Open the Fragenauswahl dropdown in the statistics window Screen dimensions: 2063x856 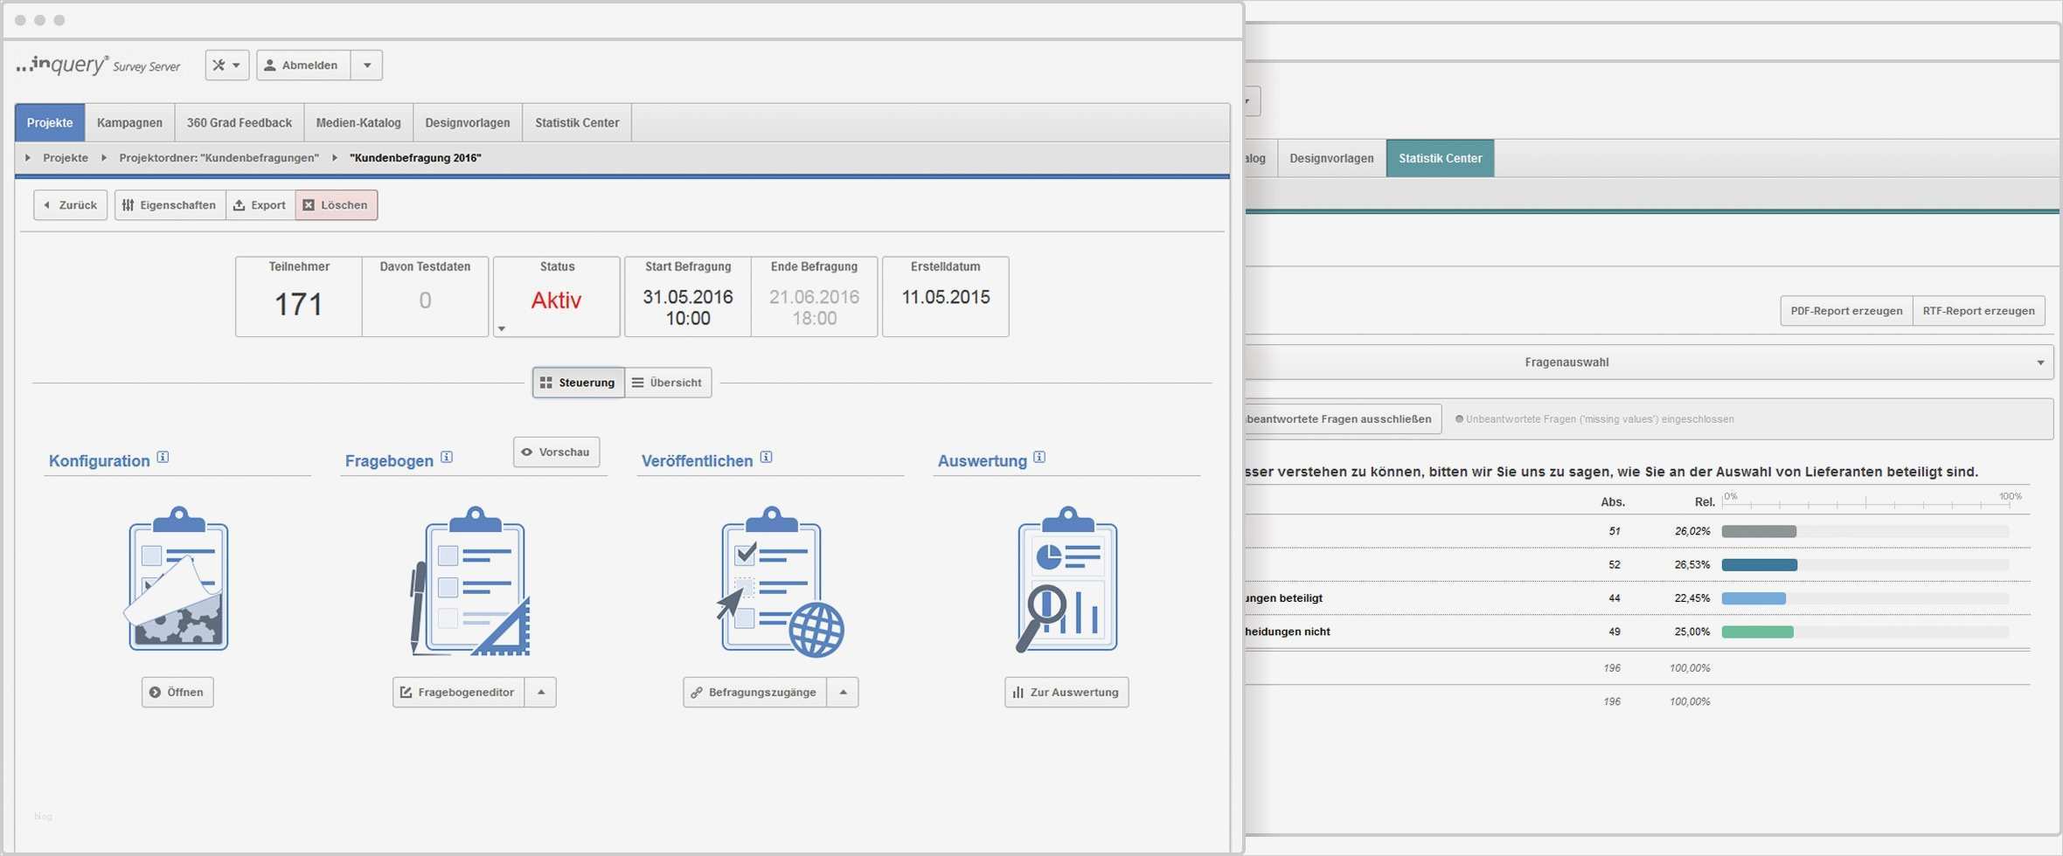(x=1650, y=362)
